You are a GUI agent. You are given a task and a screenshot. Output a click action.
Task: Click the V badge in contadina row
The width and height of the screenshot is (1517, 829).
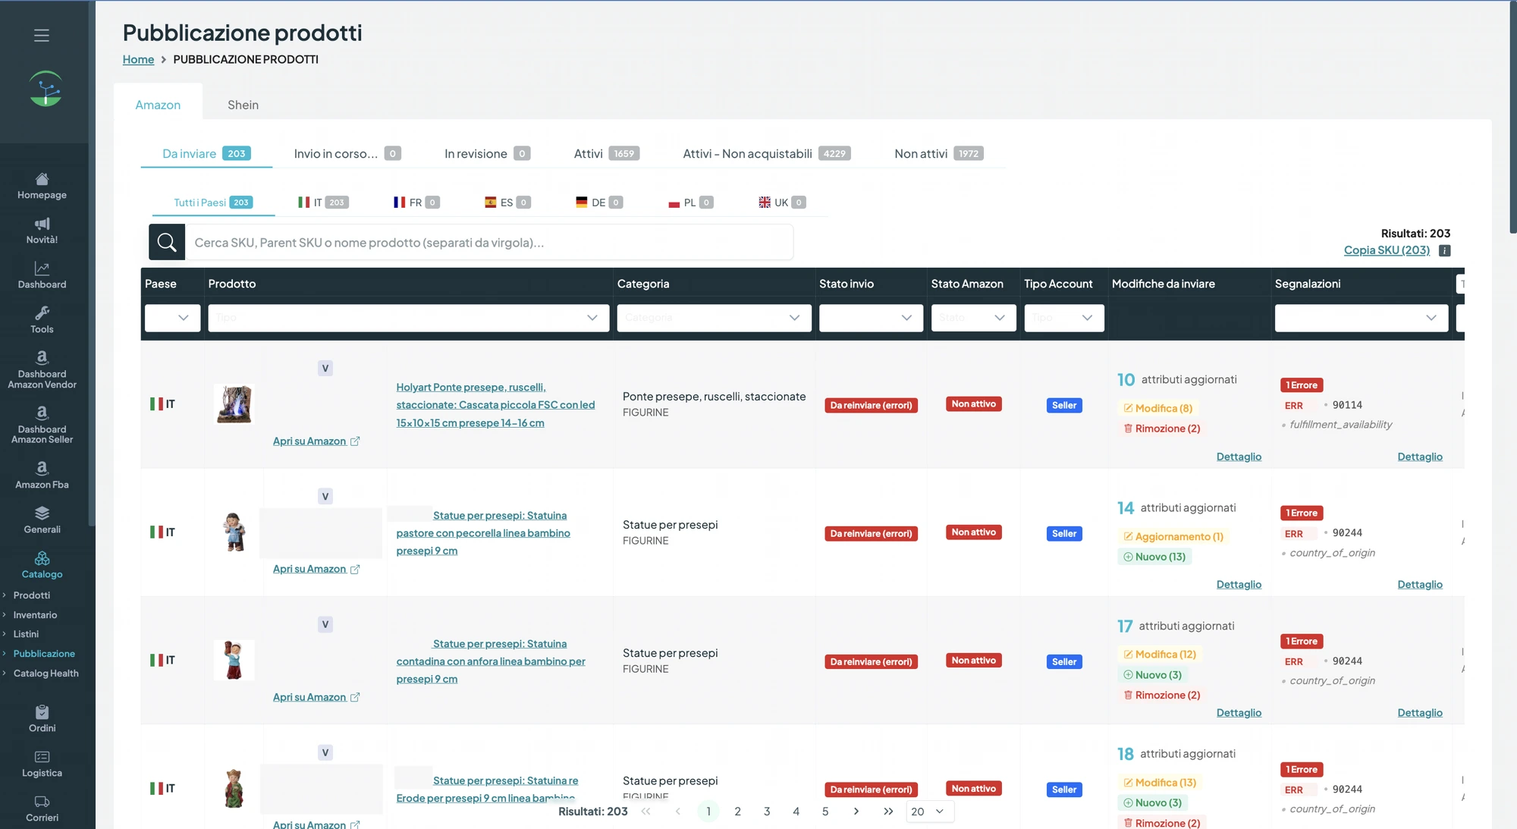pyautogui.click(x=325, y=624)
